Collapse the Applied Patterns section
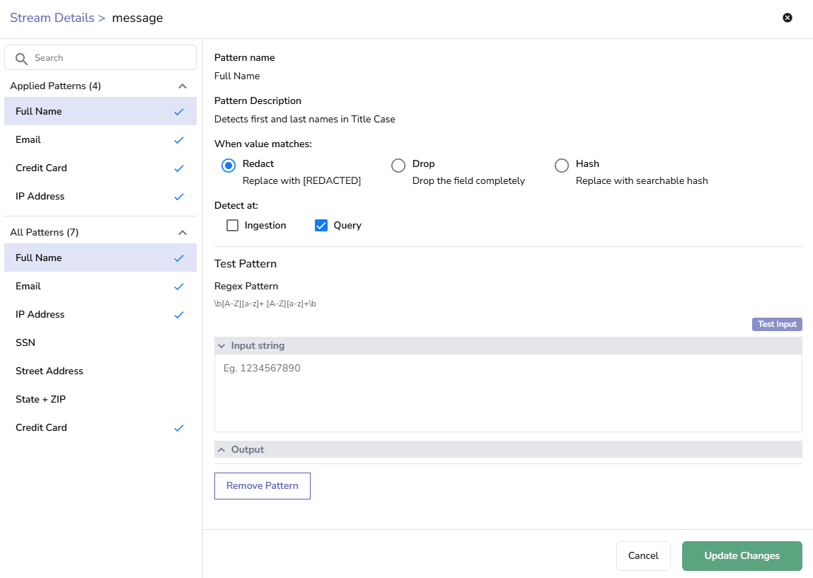The image size is (813, 578). pyautogui.click(x=183, y=86)
